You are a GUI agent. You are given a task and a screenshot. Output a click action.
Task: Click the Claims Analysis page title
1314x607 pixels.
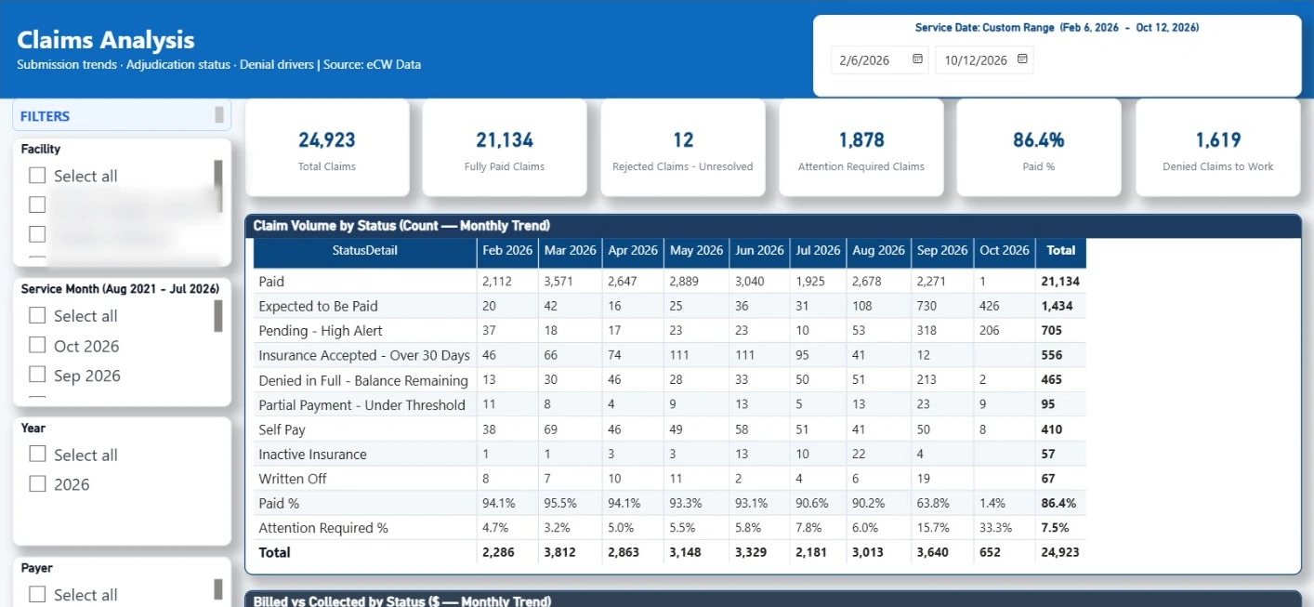pyautogui.click(x=106, y=40)
